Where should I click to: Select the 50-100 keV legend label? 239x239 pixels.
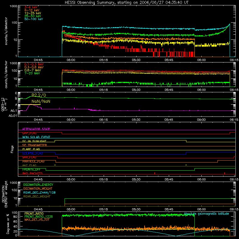click(x=34, y=19)
